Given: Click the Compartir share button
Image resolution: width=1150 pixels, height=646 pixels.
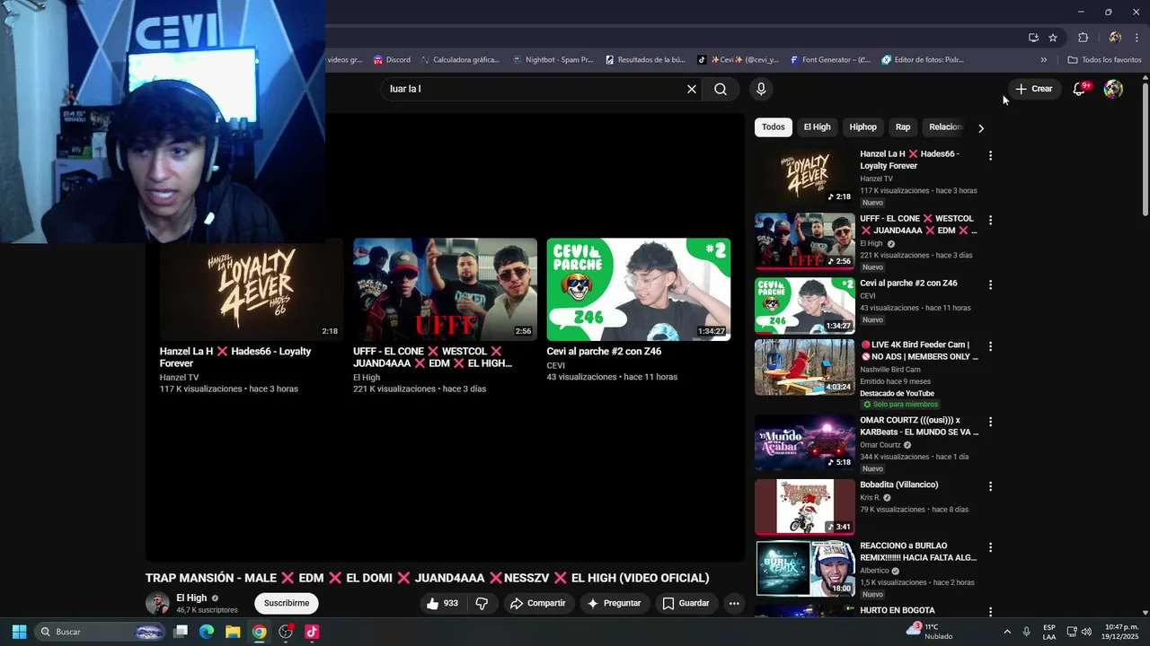Looking at the screenshot, I should tap(537, 603).
